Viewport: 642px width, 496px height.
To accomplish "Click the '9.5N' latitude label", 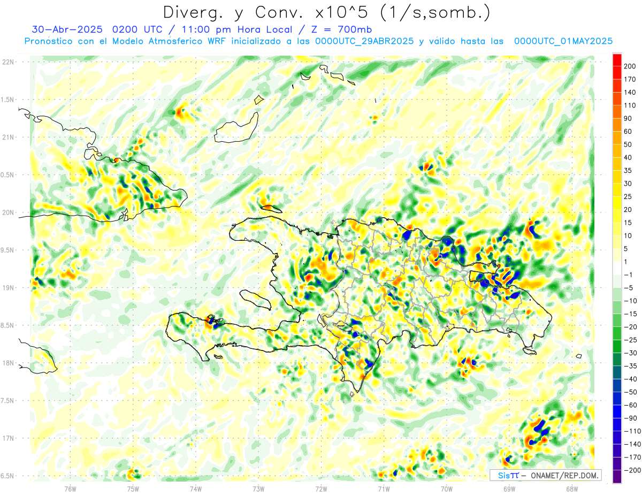I will click(7, 250).
